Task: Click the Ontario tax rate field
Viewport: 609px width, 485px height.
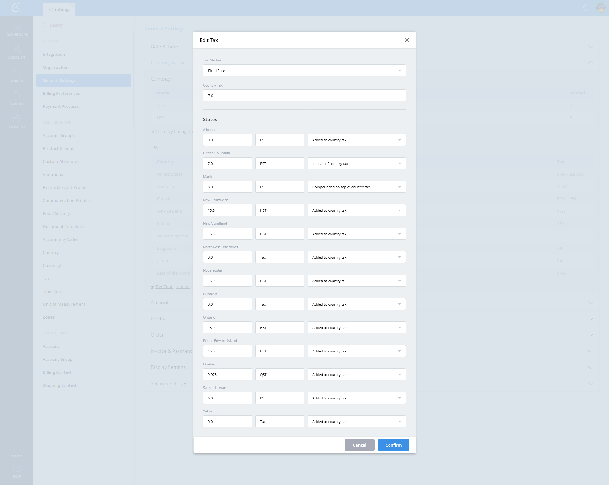Action: (x=227, y=328)
